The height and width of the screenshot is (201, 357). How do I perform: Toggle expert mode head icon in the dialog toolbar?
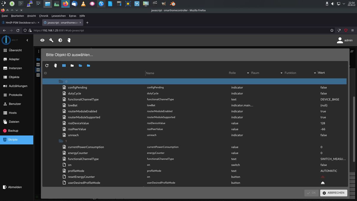coord(55,66)
